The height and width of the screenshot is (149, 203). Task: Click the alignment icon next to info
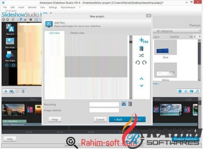[186, 91]
